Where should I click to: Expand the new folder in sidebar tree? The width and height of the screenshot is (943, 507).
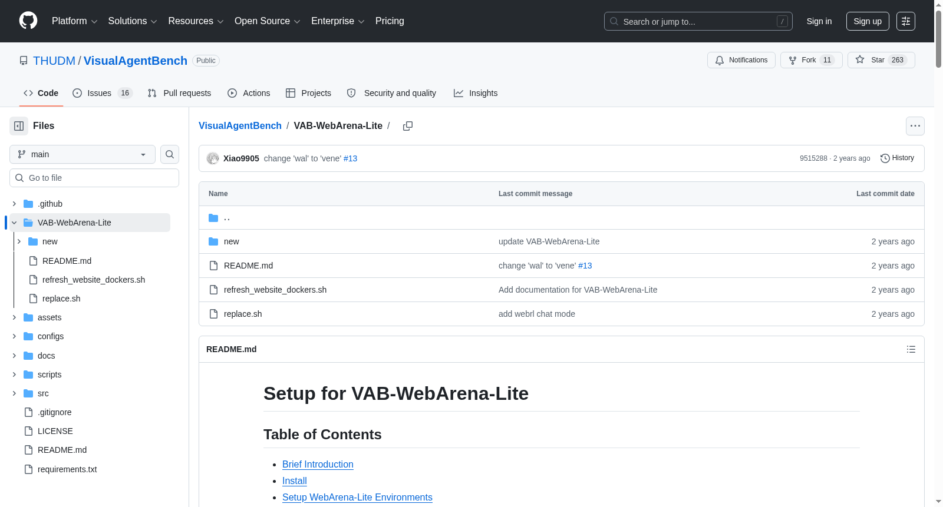coord(19,241)
